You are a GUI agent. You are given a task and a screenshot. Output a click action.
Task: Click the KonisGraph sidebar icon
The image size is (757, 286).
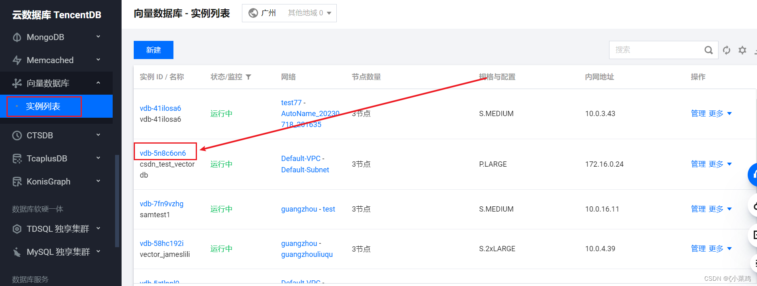pos(17,182)
